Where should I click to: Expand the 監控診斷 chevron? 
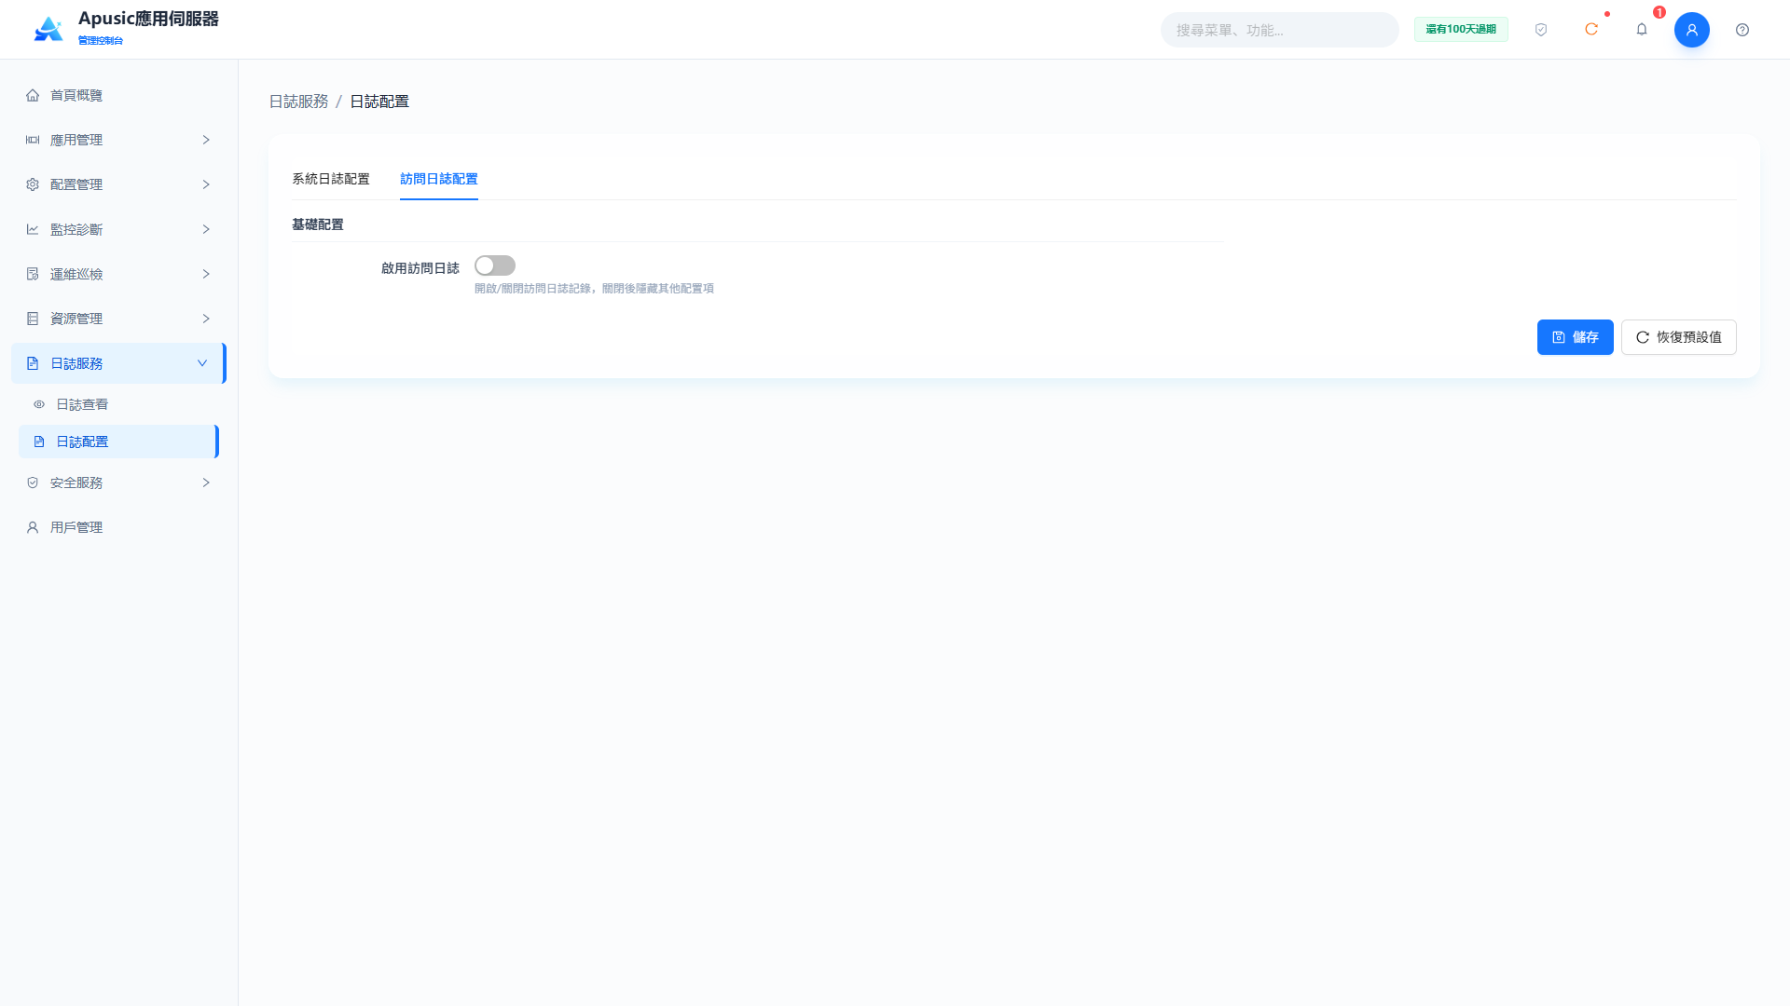pos(206,229)
